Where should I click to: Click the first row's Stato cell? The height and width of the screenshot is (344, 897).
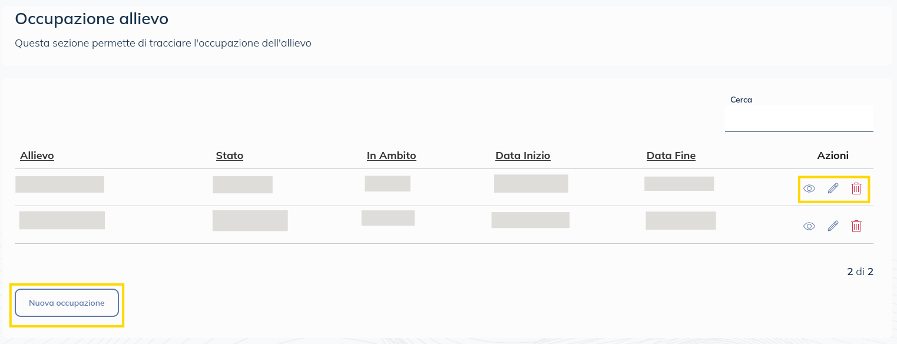coord(243,184)
